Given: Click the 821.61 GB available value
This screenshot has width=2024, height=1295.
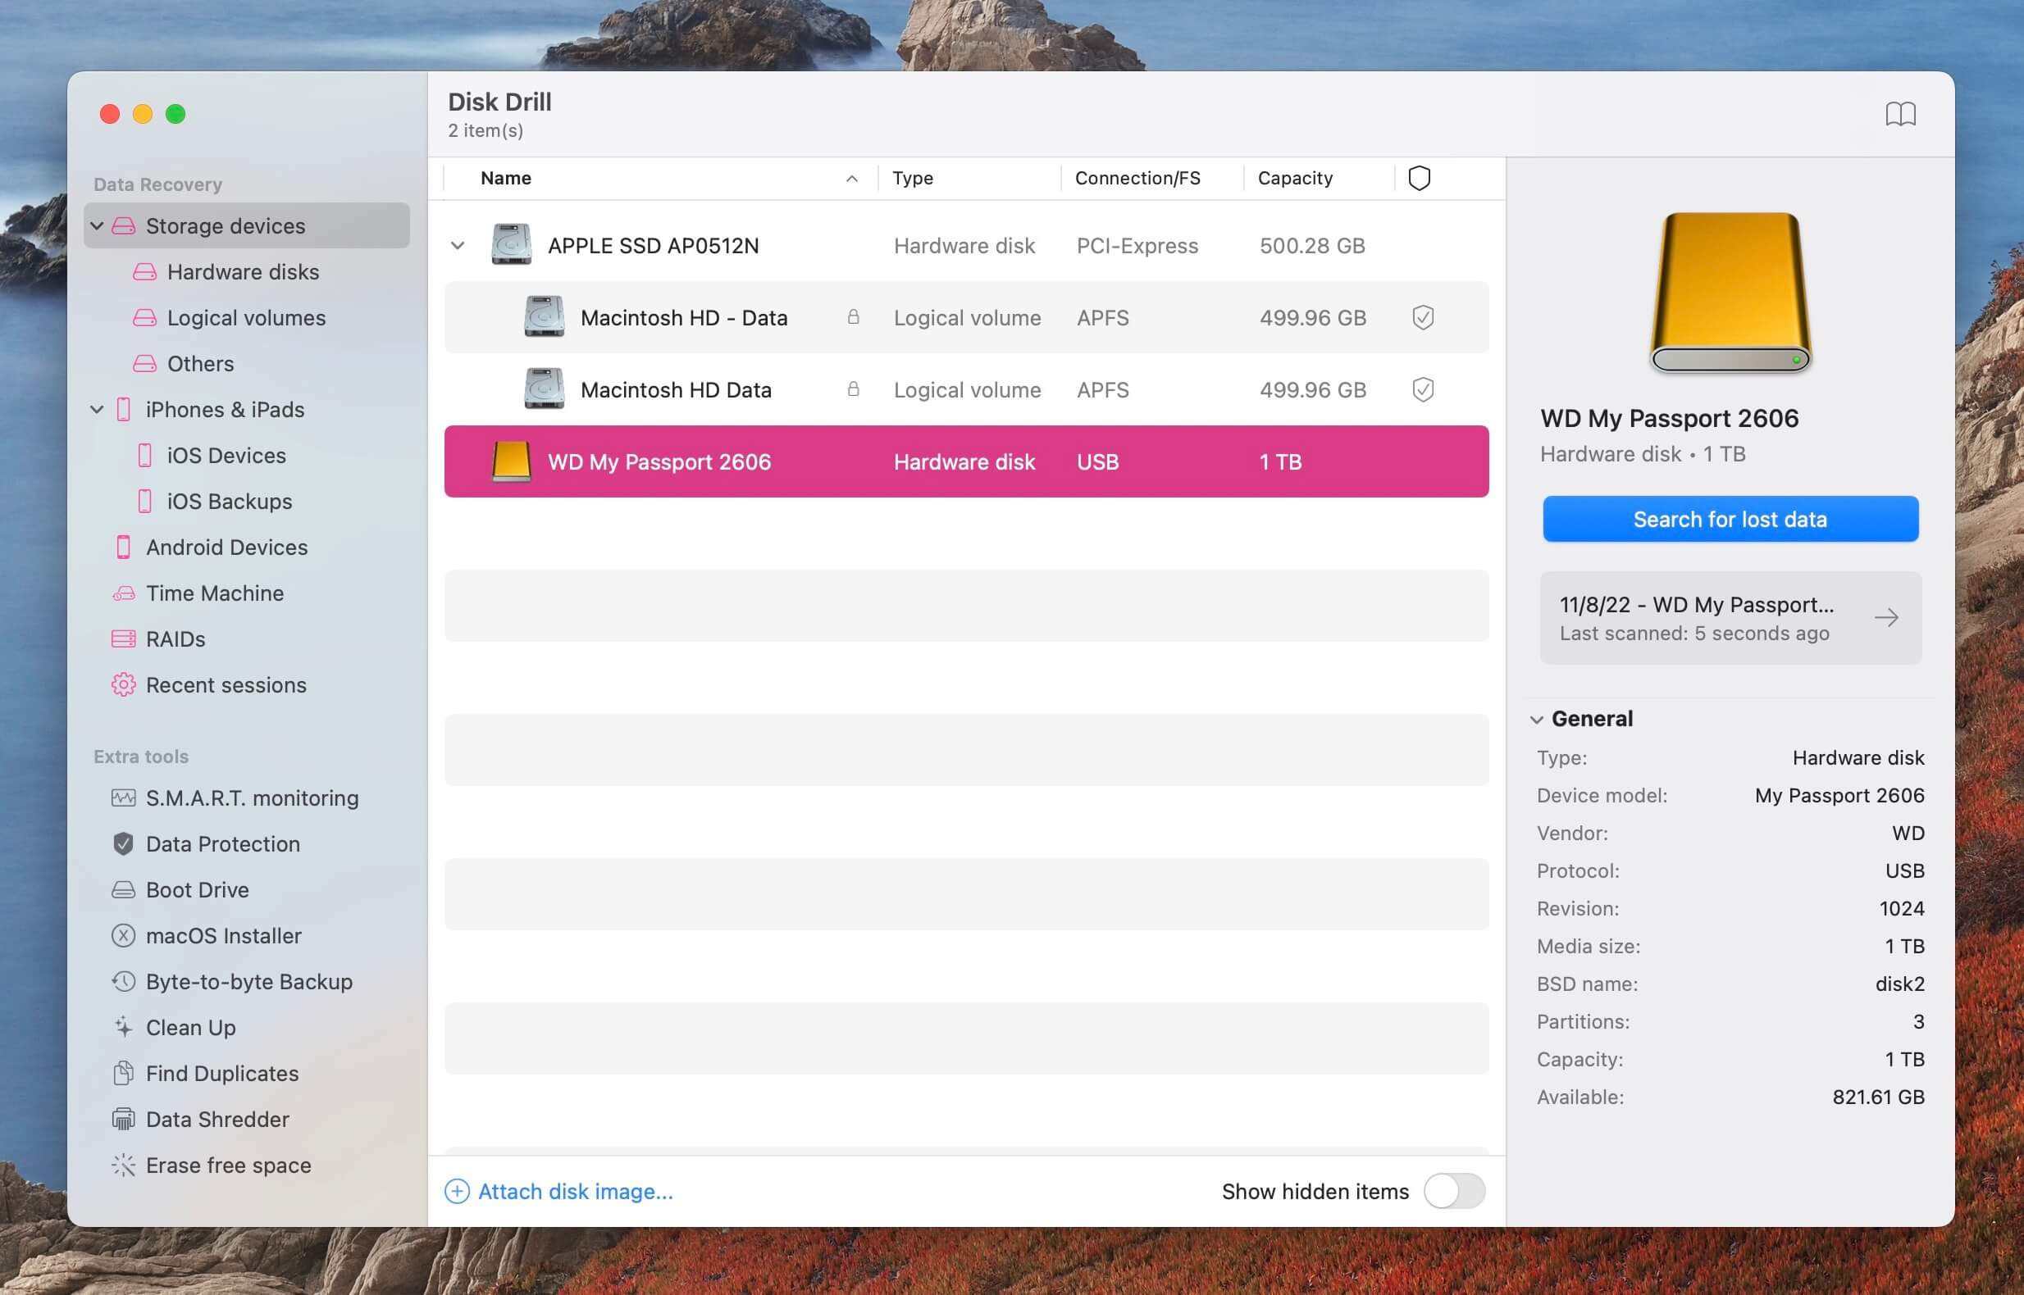Looking at the screenshot, I should pyautogui.click(x=1878, y=1097).
